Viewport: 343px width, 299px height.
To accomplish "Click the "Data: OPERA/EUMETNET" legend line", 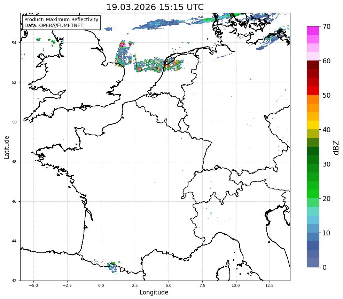I will [54, 25].
